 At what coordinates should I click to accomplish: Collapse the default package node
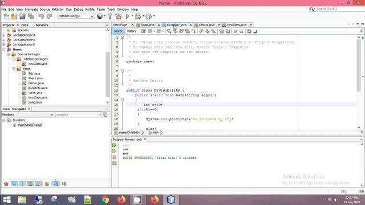(x=14, y=59)
